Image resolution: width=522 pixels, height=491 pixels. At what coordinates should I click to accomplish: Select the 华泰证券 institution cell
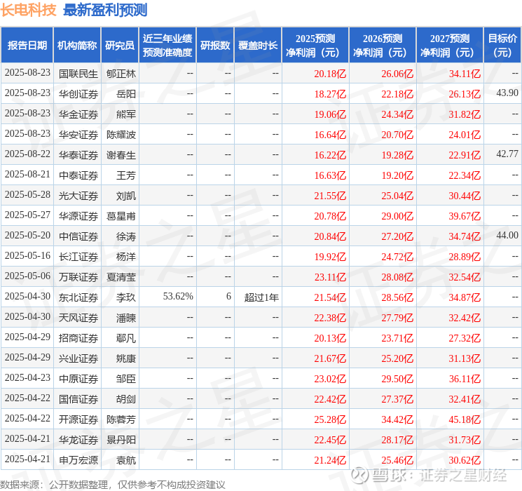(x=78, y=155)
